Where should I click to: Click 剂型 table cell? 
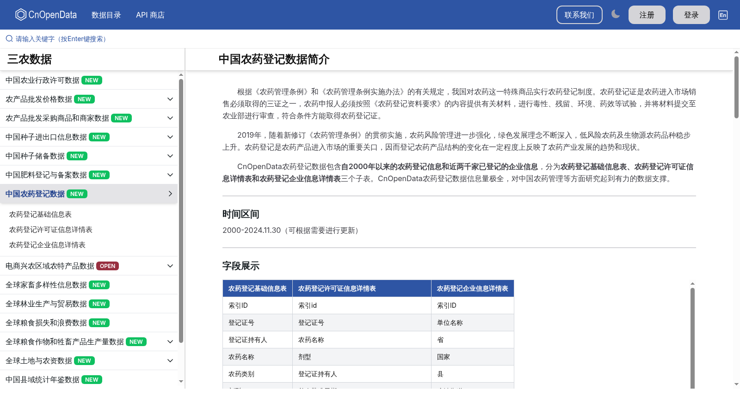tap(362, 357)
